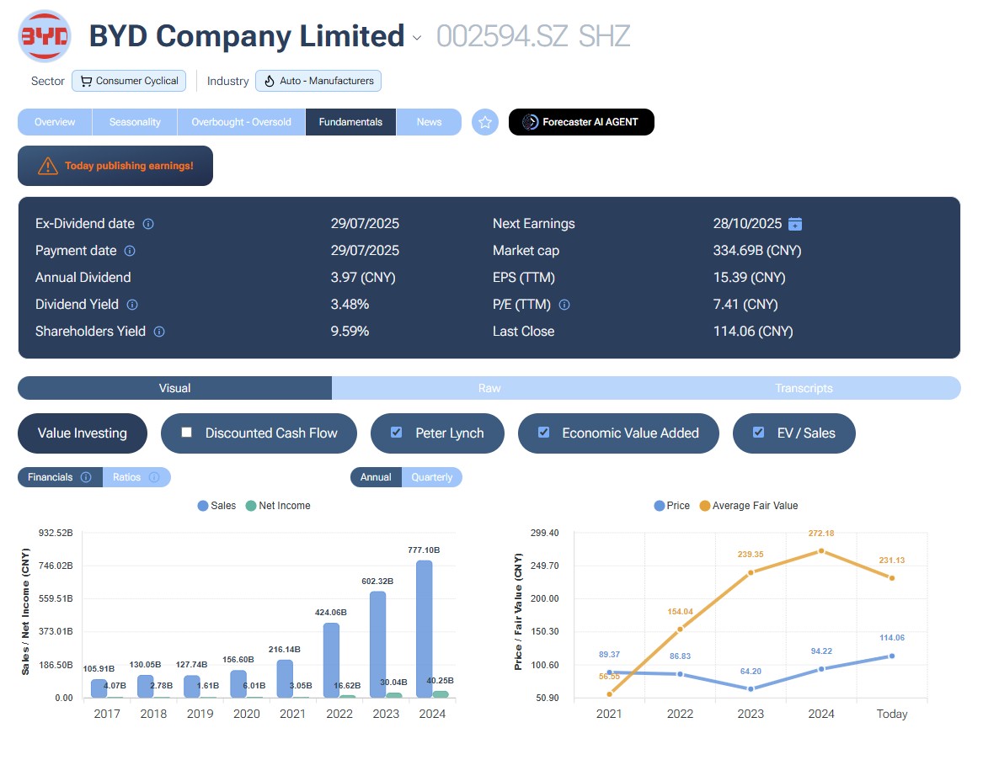Viewport: 983px width, 765px height.
Task: Show the Ratios info tooltip icon
Action: (153, 477)
